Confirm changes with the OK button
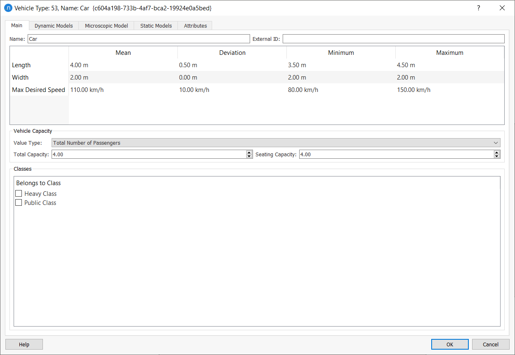This screenshot has height=355, width=515. point(449,344)
